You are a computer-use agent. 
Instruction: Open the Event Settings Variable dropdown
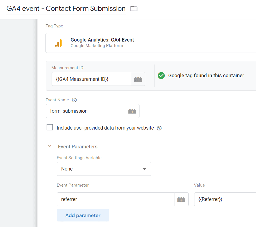point(104,169)
